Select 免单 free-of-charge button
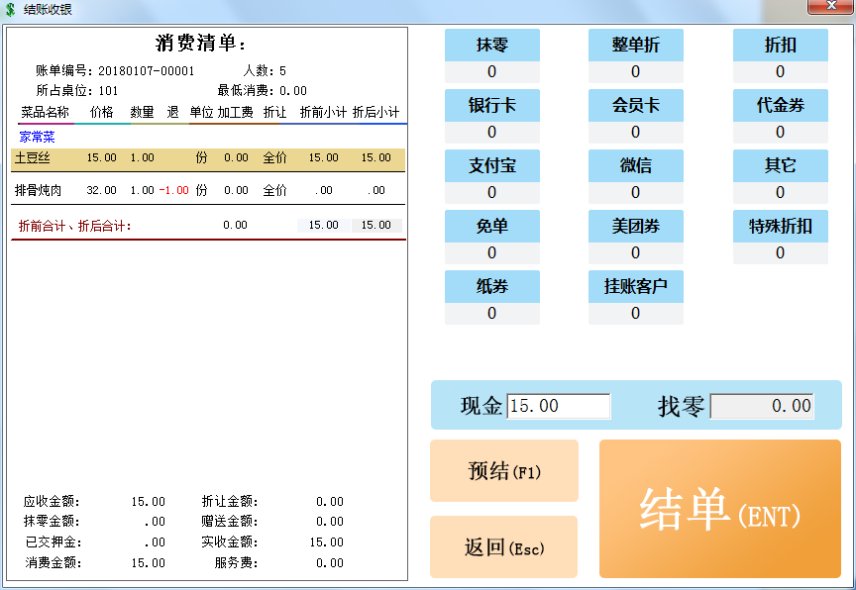Image resolution: width=856 pixels, height=590 pixels. [x=492, y=227]
